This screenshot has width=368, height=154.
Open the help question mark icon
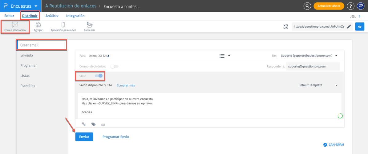350,6
